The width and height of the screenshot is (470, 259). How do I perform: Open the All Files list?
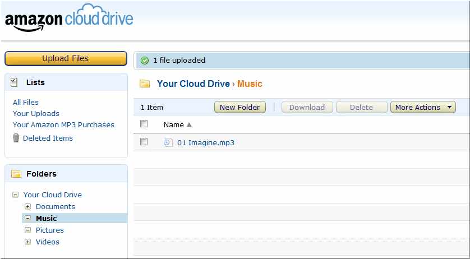coord(26,102)
